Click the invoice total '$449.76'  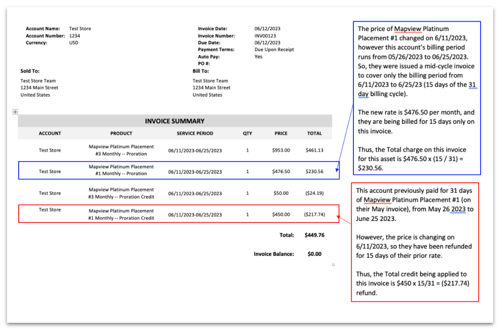314,235
